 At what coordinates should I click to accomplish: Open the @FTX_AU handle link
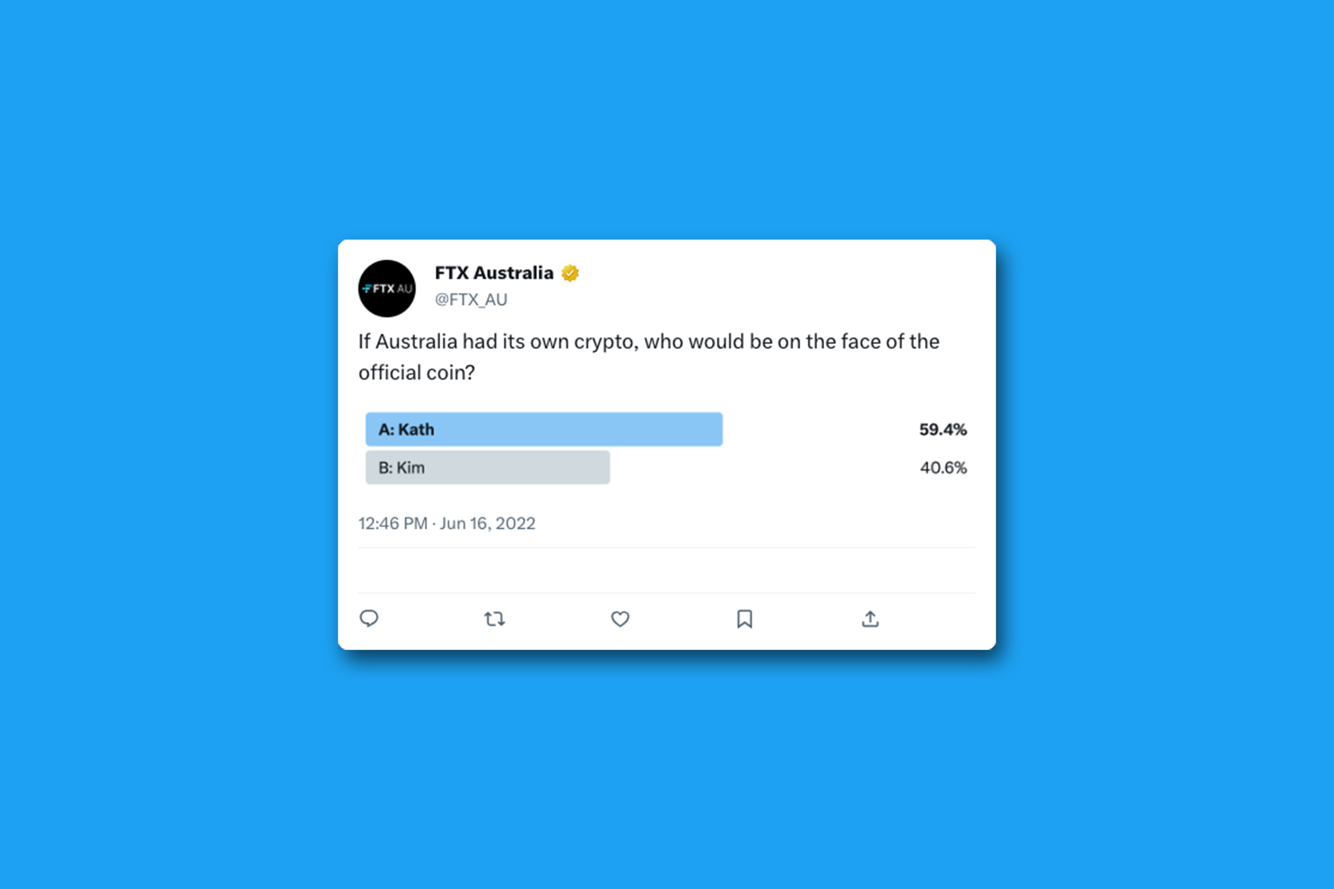tap(471, 299)
